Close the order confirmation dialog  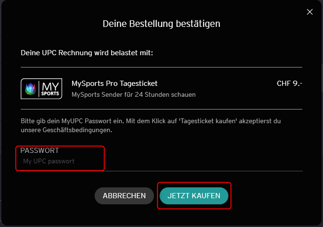click(310, 12)
